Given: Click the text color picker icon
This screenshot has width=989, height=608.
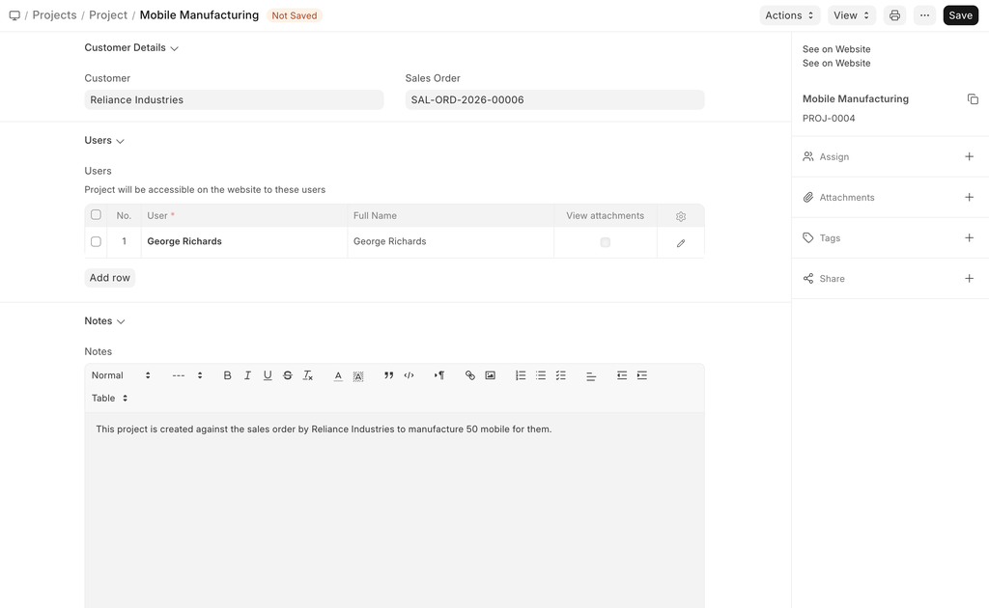Looking at the screenshot, I should (338, 375).
